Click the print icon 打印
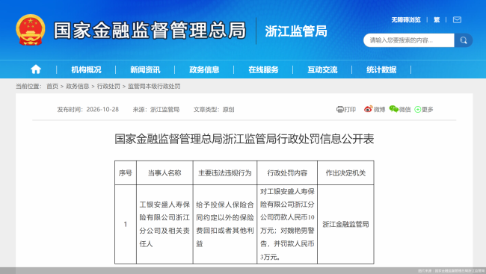The image size is (486, 274). 346,109
